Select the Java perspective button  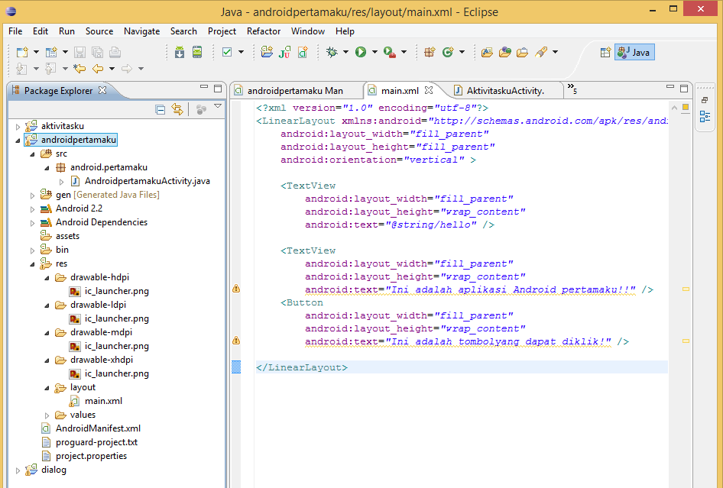coord(634,52)
